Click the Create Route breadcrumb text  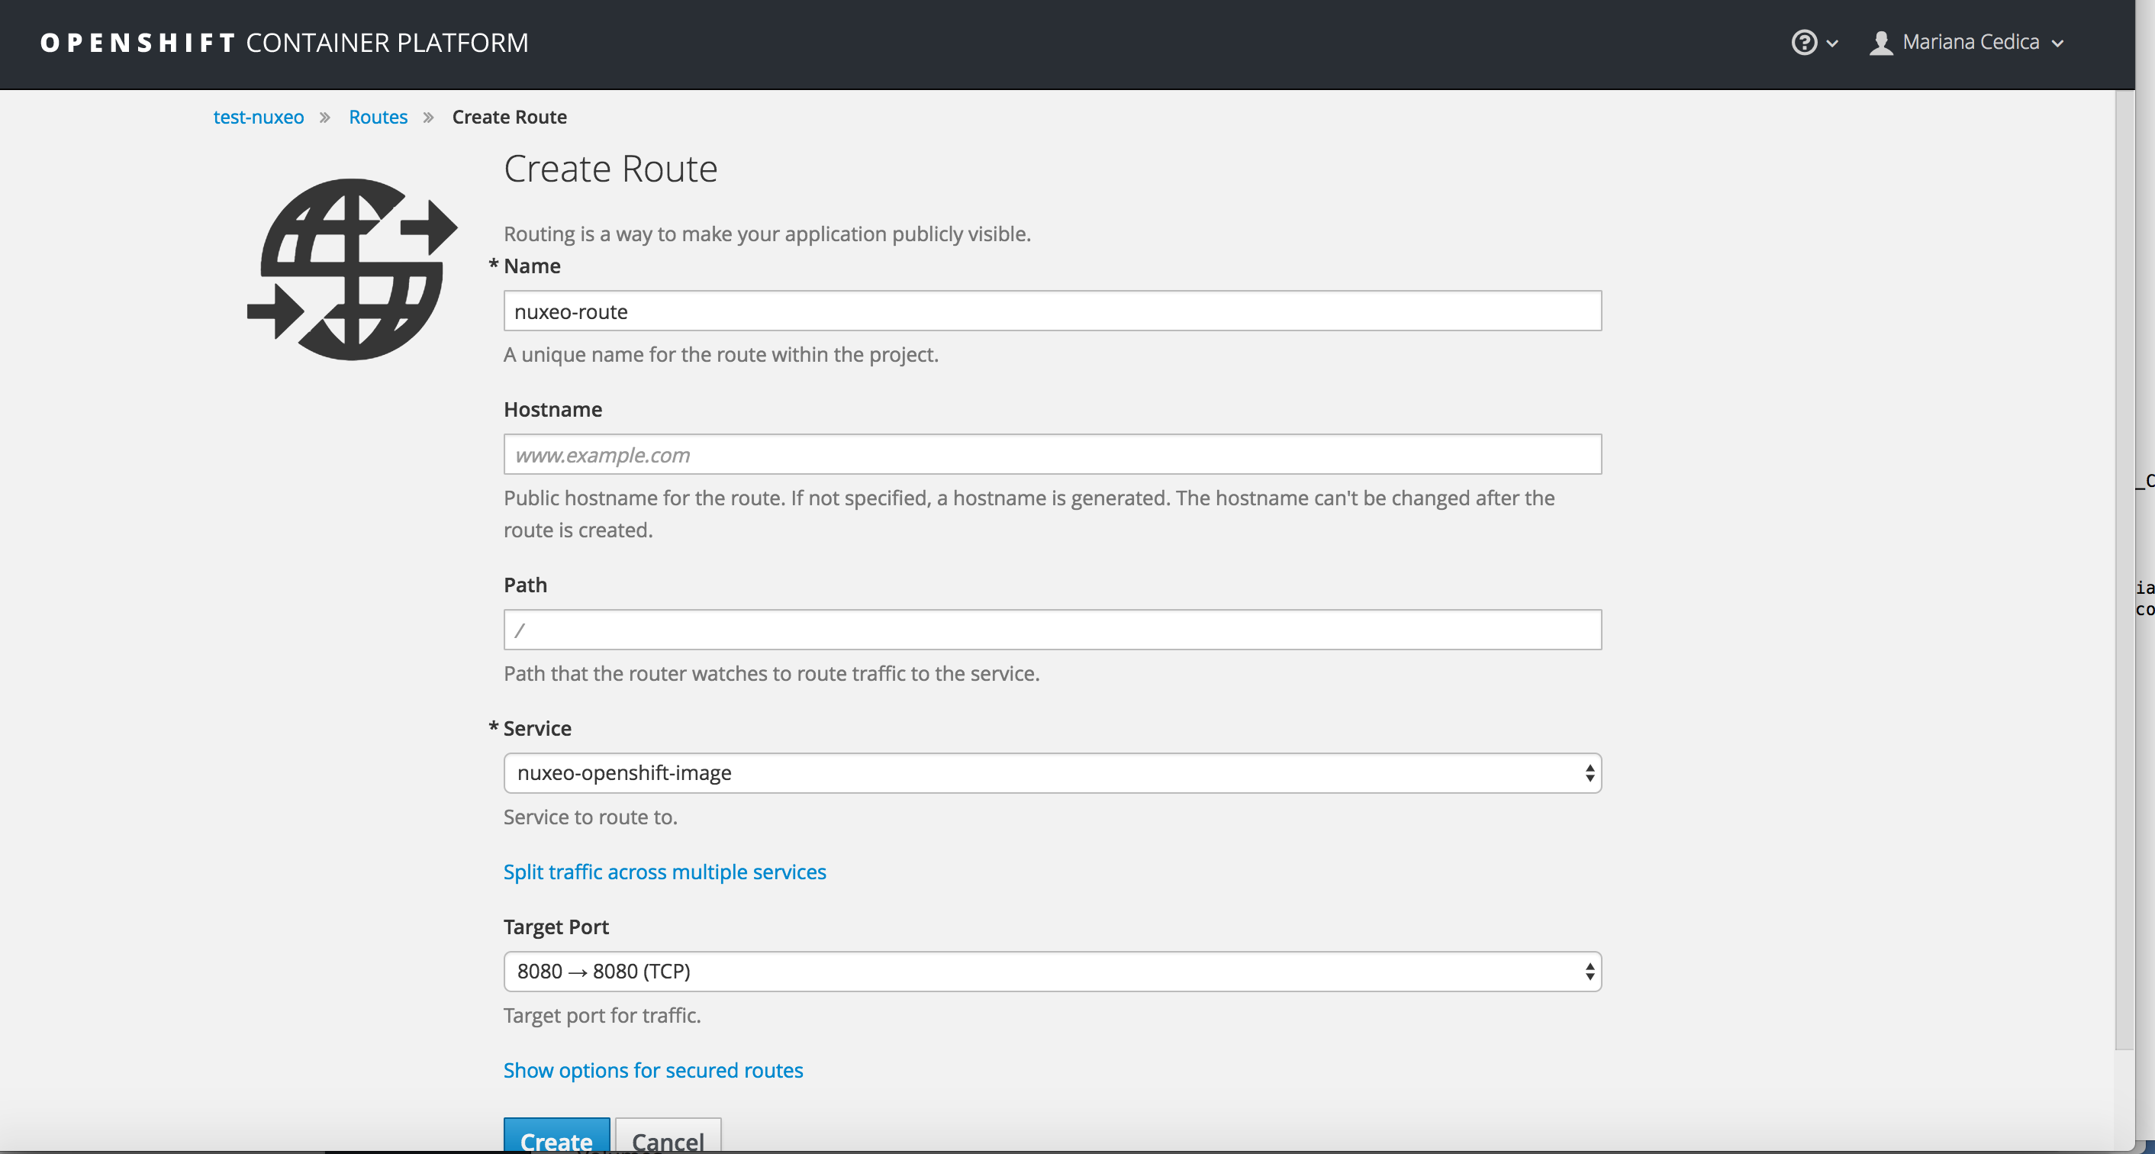[510, 118]
